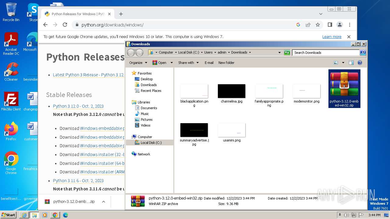The width and height of the screenshot is (390, 219).
Task: Dismiss the Chrome update notice
Action: point(349,37)
